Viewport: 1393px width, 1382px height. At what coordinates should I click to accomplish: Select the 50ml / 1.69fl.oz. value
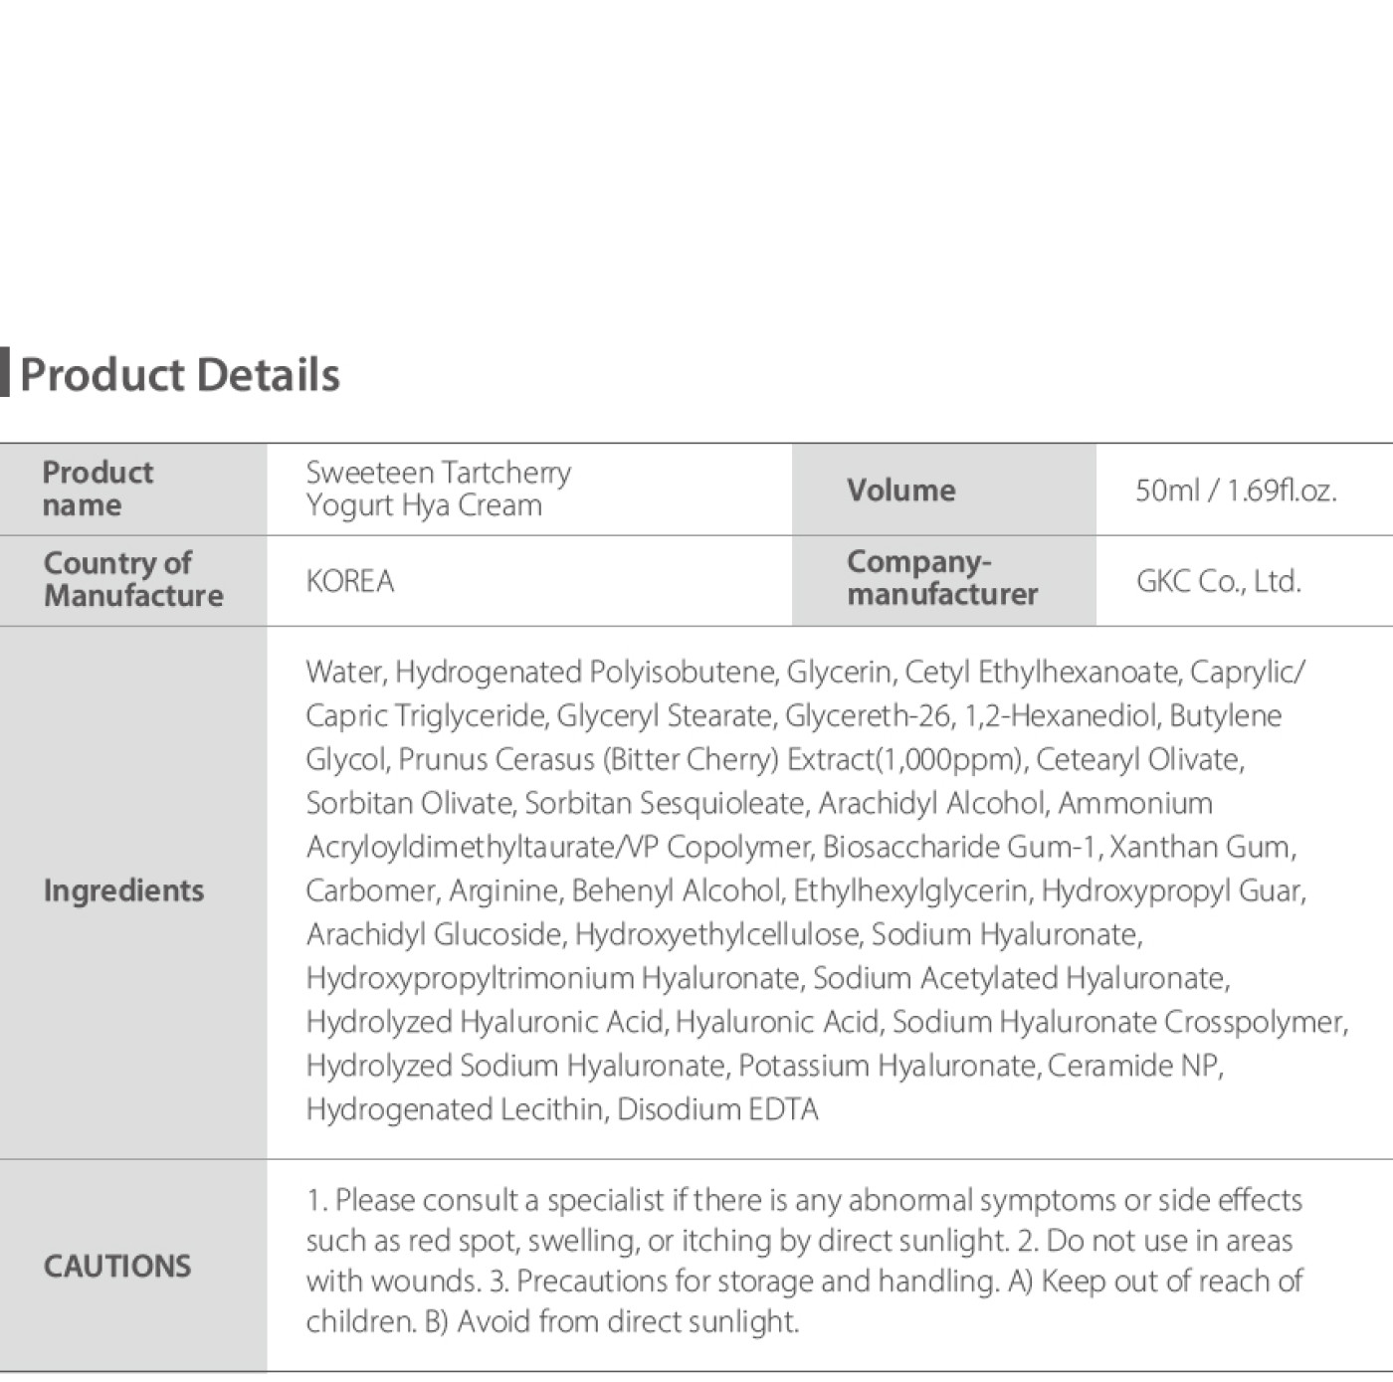point(1236,490)
